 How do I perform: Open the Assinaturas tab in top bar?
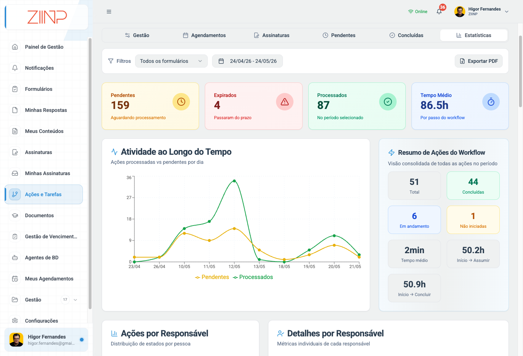coord(271,35)
